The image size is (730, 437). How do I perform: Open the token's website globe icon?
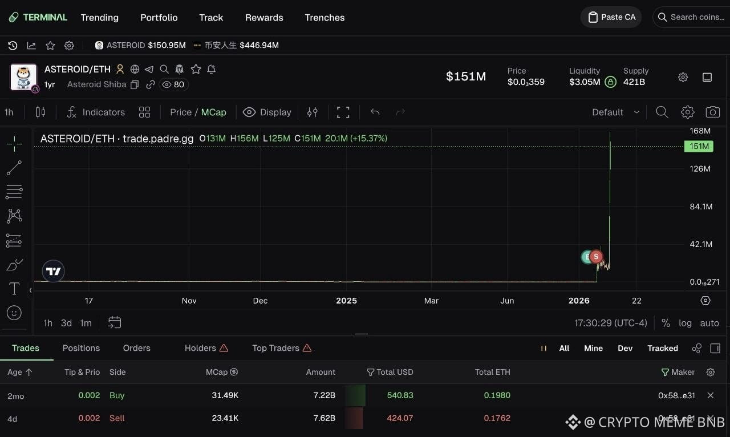[135, 69]
